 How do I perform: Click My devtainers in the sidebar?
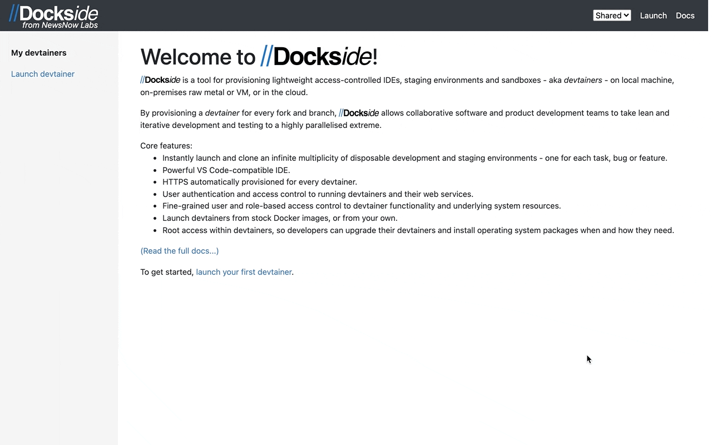[x=39, y=52]
